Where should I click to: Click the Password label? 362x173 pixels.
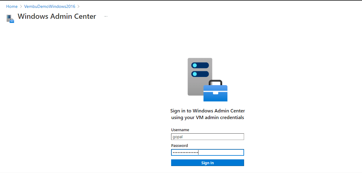(x=179, y=145)
